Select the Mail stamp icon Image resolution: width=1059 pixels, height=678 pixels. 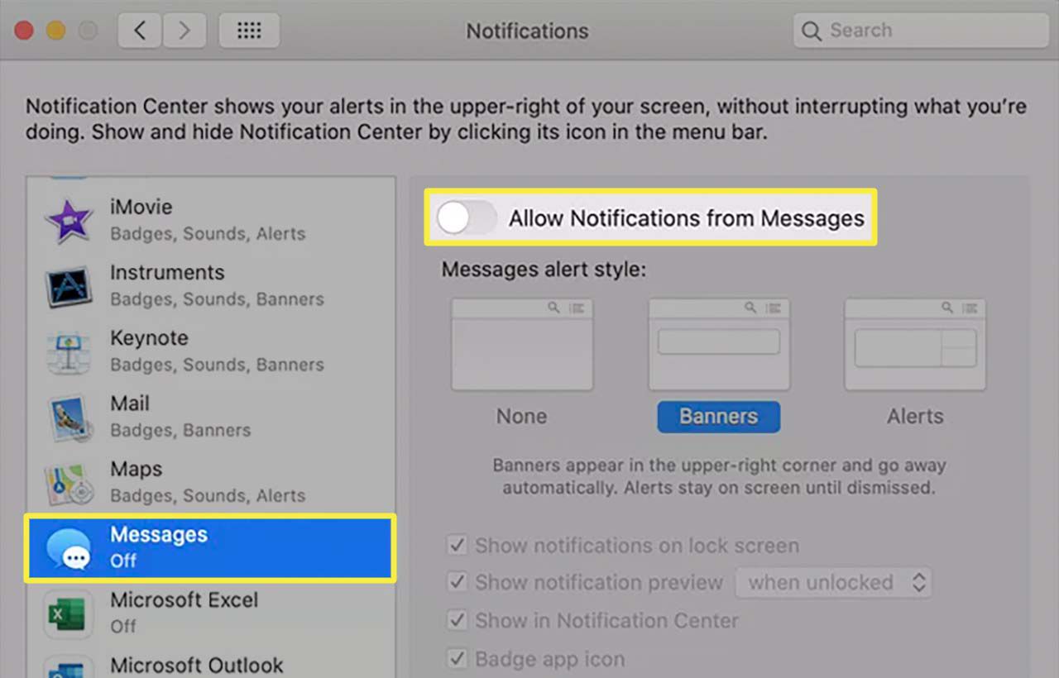click(69, 417)
